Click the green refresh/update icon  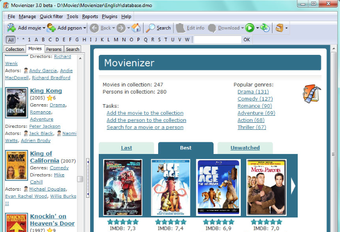(x=265, y=28)
